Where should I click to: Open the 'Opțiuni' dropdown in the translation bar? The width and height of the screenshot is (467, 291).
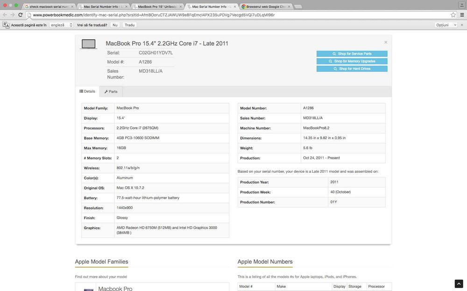click(446, 25)
